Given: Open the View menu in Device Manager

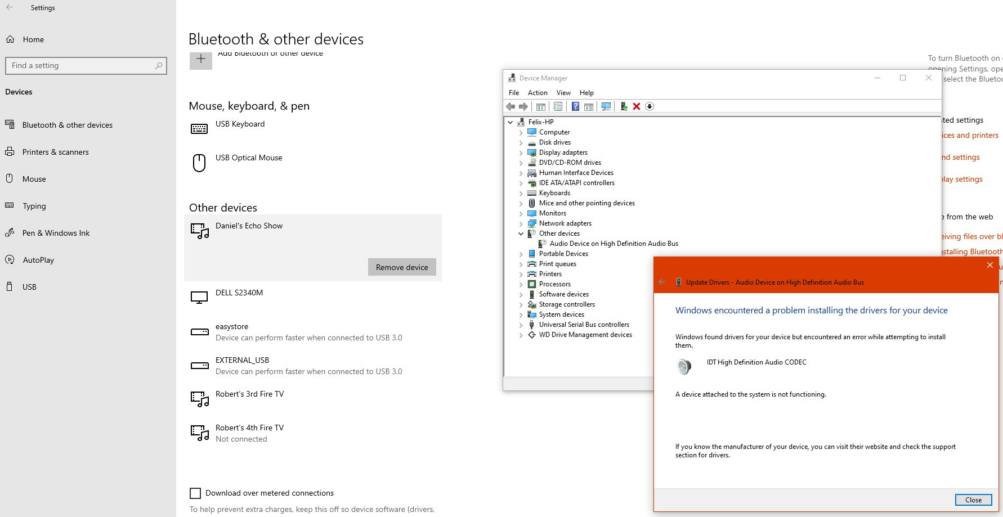Looking at the screenshot, I should click(563, 93).
